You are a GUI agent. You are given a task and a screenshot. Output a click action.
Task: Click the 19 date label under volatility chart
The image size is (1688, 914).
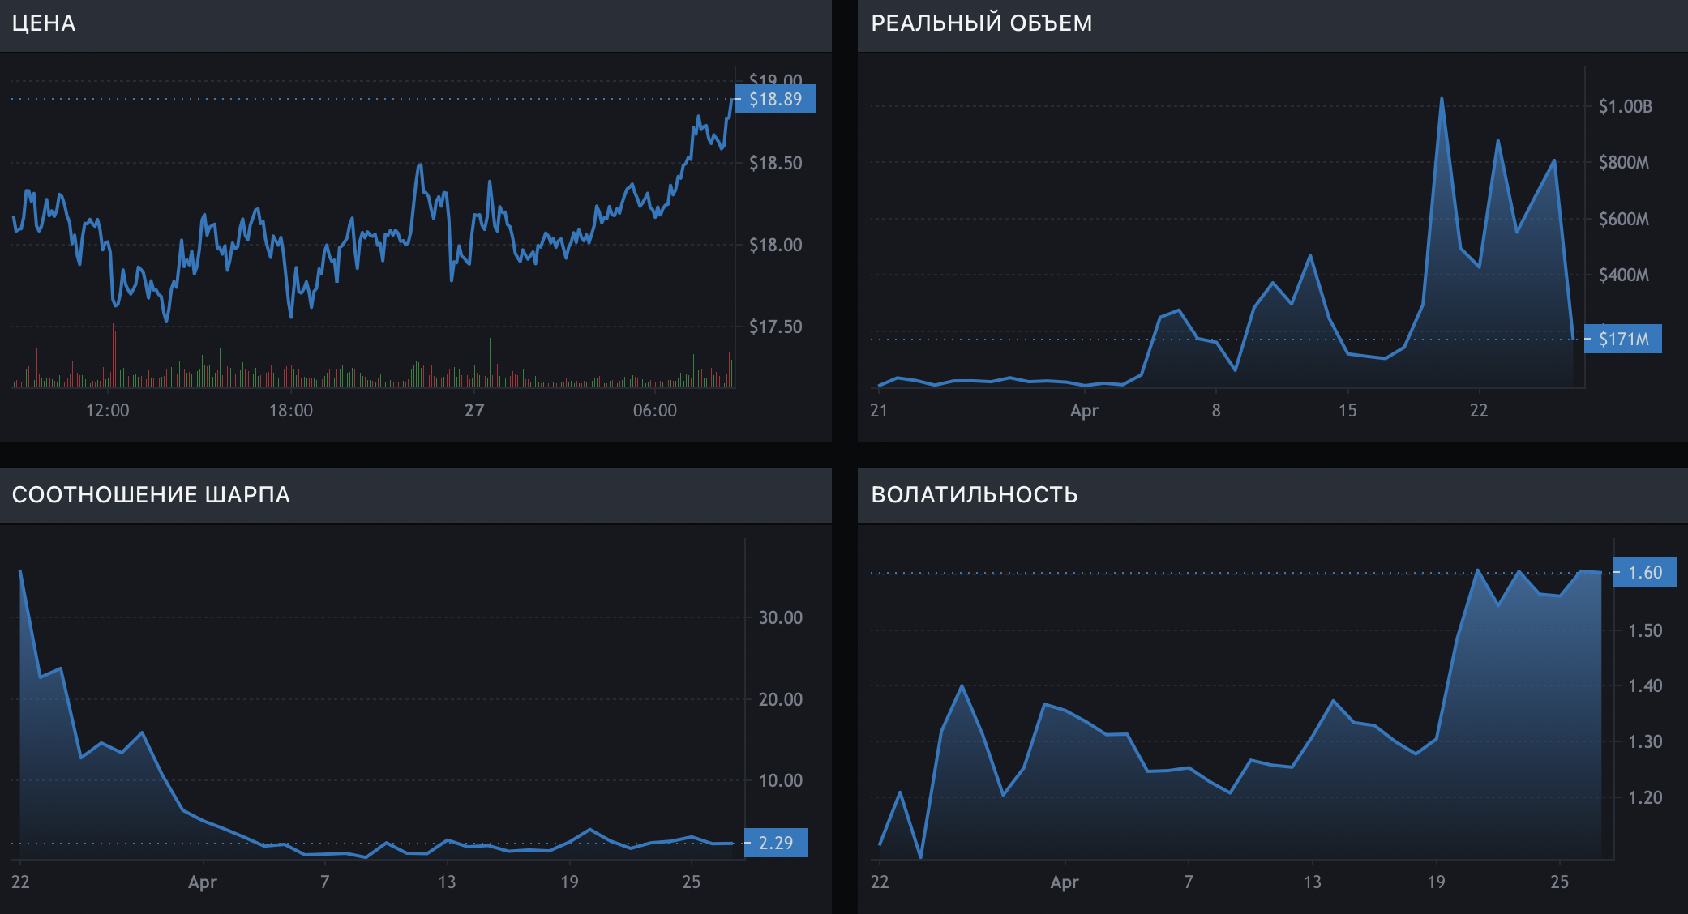pos(1436,882)
